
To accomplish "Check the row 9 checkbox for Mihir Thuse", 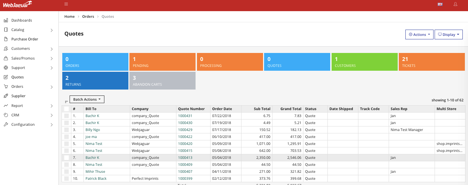I will pyautogui.click(x=66, y=171).
